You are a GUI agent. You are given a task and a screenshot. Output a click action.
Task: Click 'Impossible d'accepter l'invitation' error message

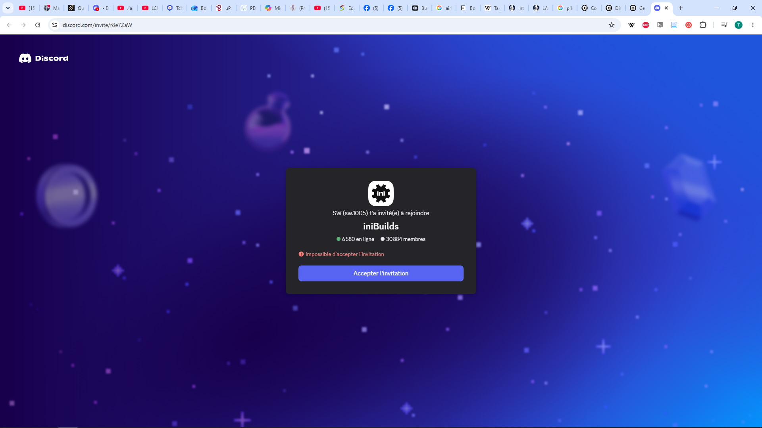(344, 254)
